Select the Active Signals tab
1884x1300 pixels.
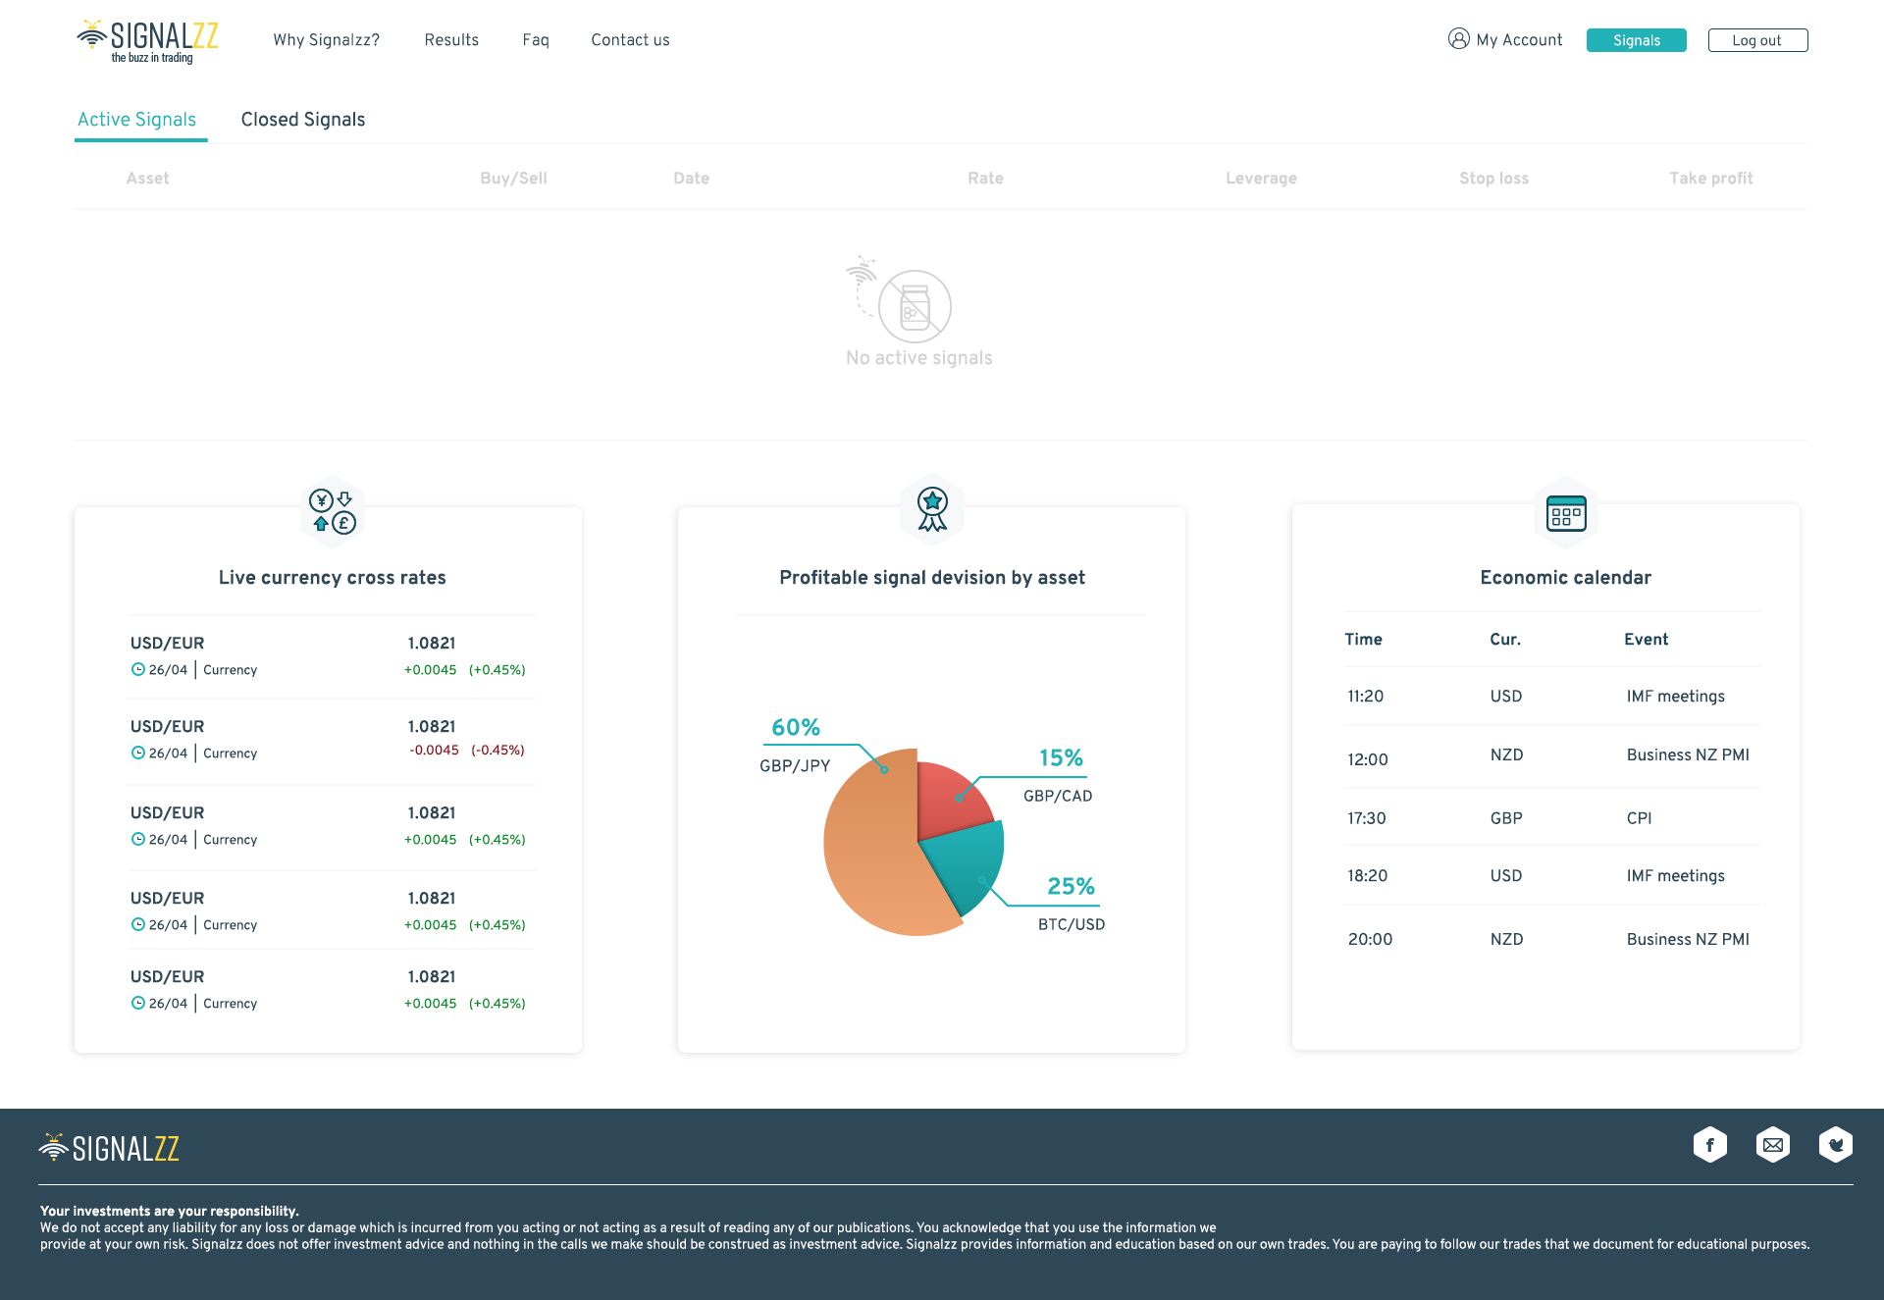pos(137,120)
